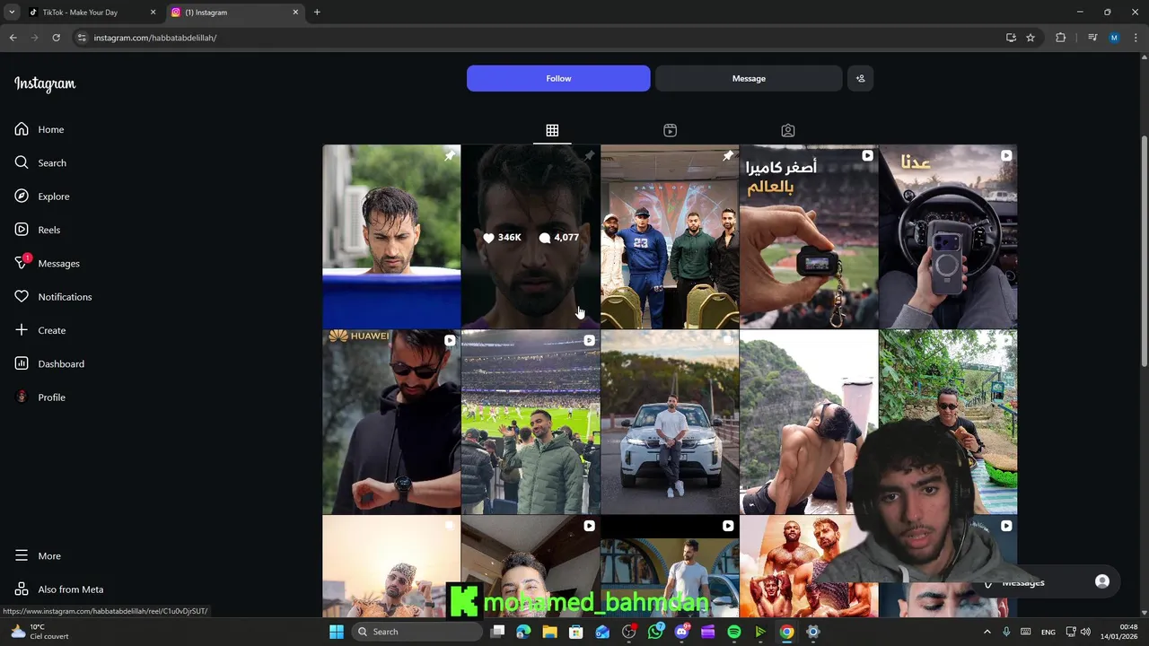This screenshot has height=646, width=1149.
Task: Open Task View in the taskbar
Action: [498, 632]
